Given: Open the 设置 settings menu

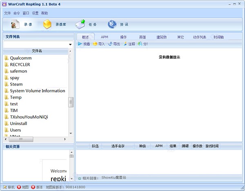Looking at the screenshot, I should pos(35,13).
